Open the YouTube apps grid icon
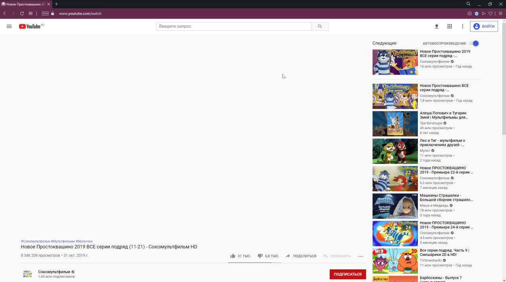506x282 pixels. click(x=449, y=26)
